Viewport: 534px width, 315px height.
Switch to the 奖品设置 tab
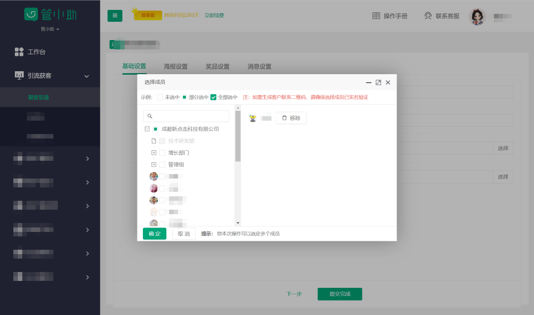tap(218, 66)
